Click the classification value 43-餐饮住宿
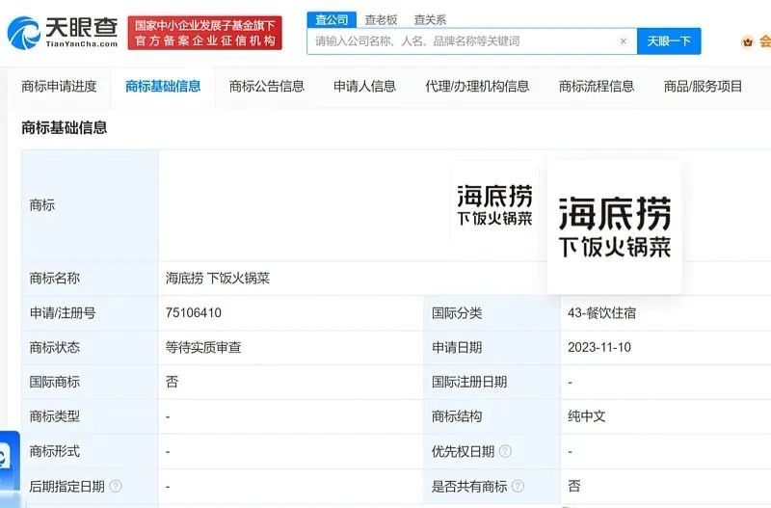The image size is (771, 508). click(601, 312)
